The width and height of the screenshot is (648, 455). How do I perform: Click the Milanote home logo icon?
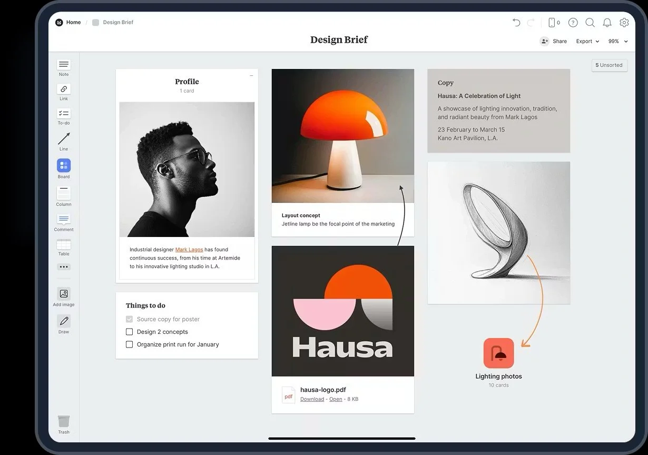(59, 22)
